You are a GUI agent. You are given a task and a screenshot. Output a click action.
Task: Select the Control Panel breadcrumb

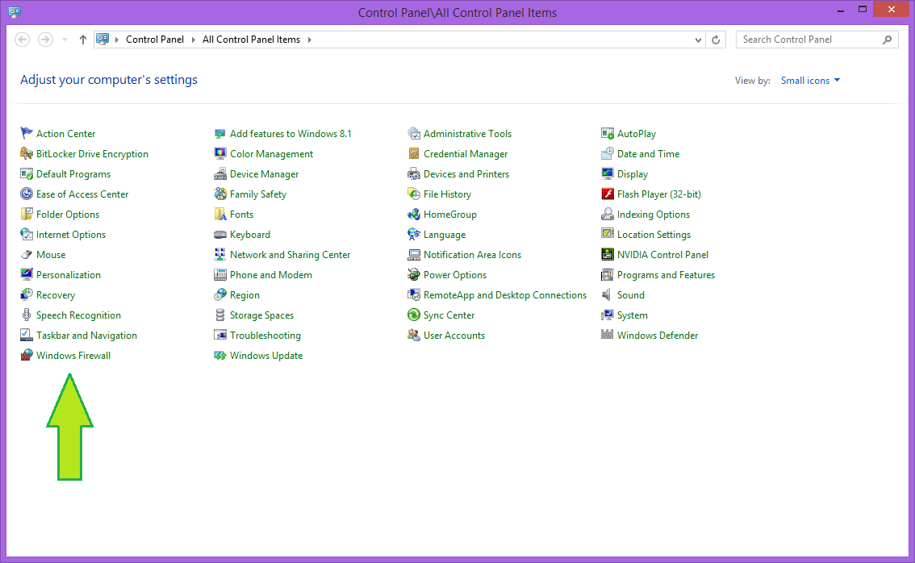tap(155, 40)
